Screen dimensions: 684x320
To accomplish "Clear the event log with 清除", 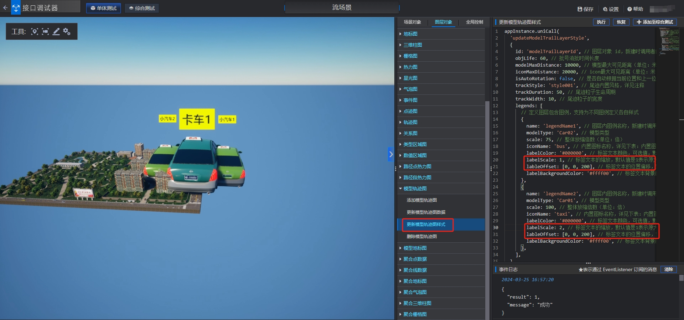I will point(669,269).
